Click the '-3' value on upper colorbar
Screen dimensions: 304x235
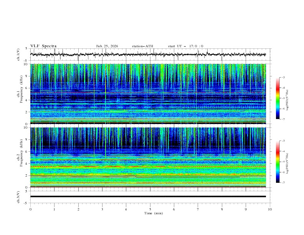click(x=283, y=77)
